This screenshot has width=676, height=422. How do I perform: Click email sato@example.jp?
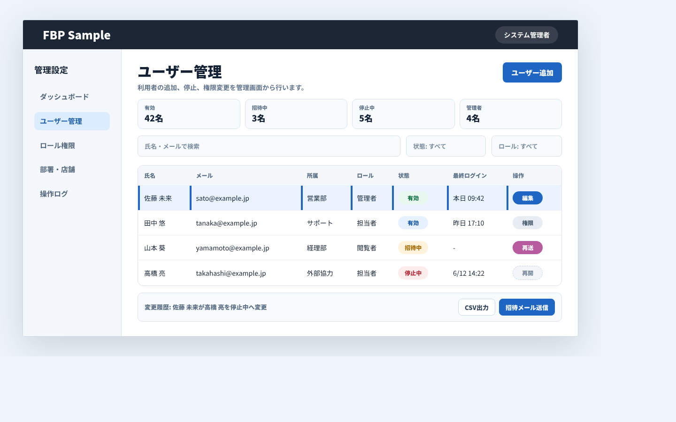point(223,198)
